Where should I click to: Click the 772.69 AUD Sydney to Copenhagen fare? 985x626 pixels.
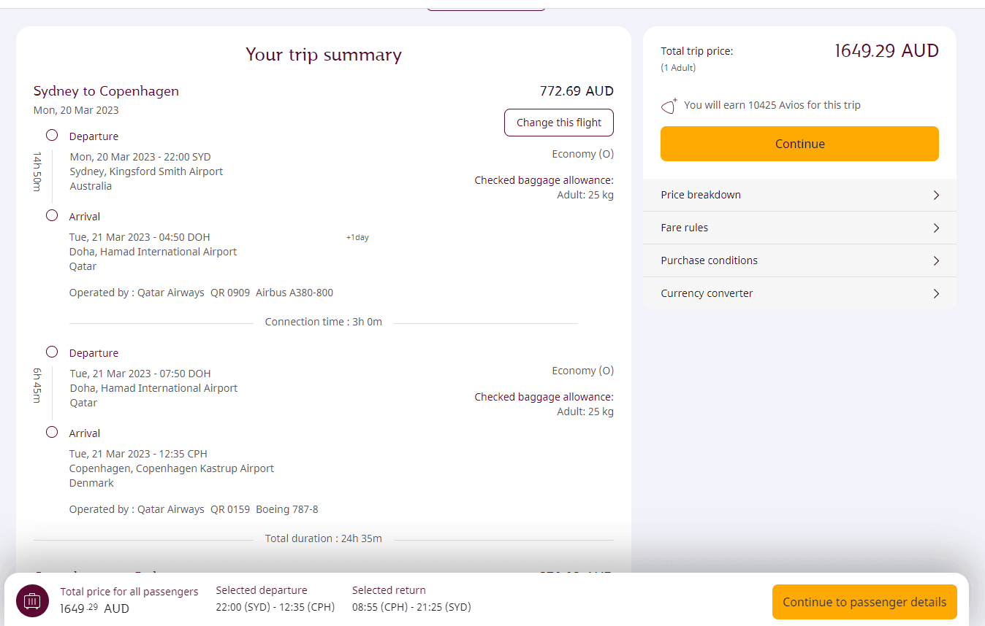[577, 91]
